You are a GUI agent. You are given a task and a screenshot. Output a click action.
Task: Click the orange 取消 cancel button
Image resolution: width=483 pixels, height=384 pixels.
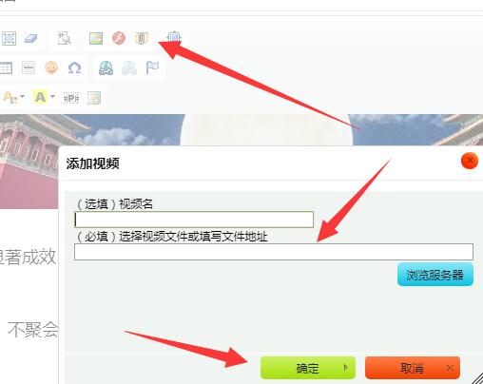[x=413, y=368]
